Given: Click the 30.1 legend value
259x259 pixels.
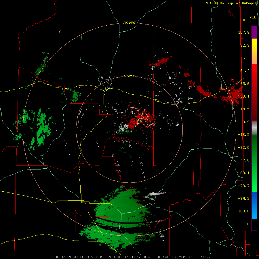Looking at the screenshot, I should (245, 96).
